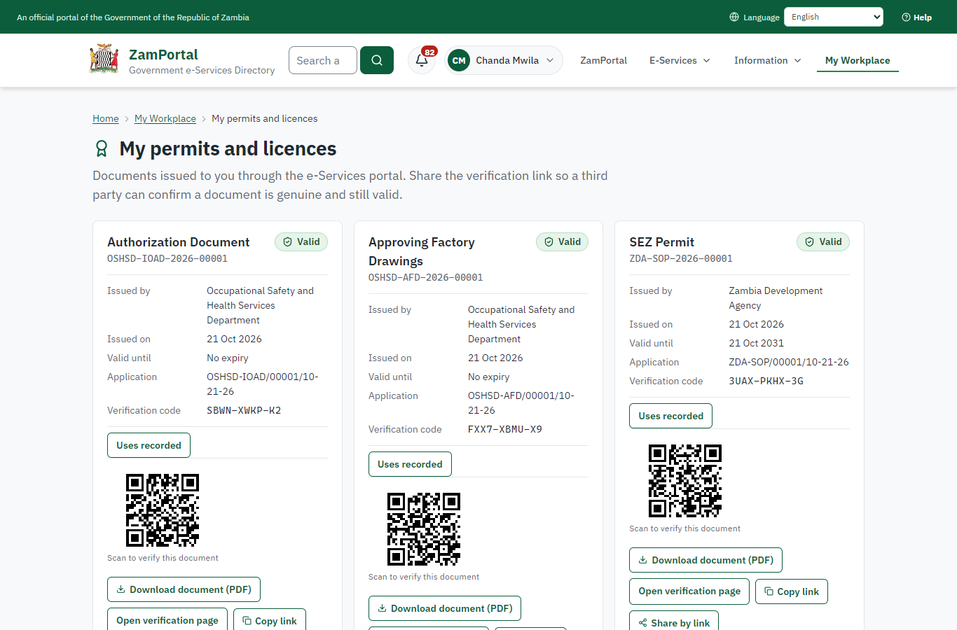
Task: Click verification code FXX7-XBMU-X9
Action: [505, 429]
